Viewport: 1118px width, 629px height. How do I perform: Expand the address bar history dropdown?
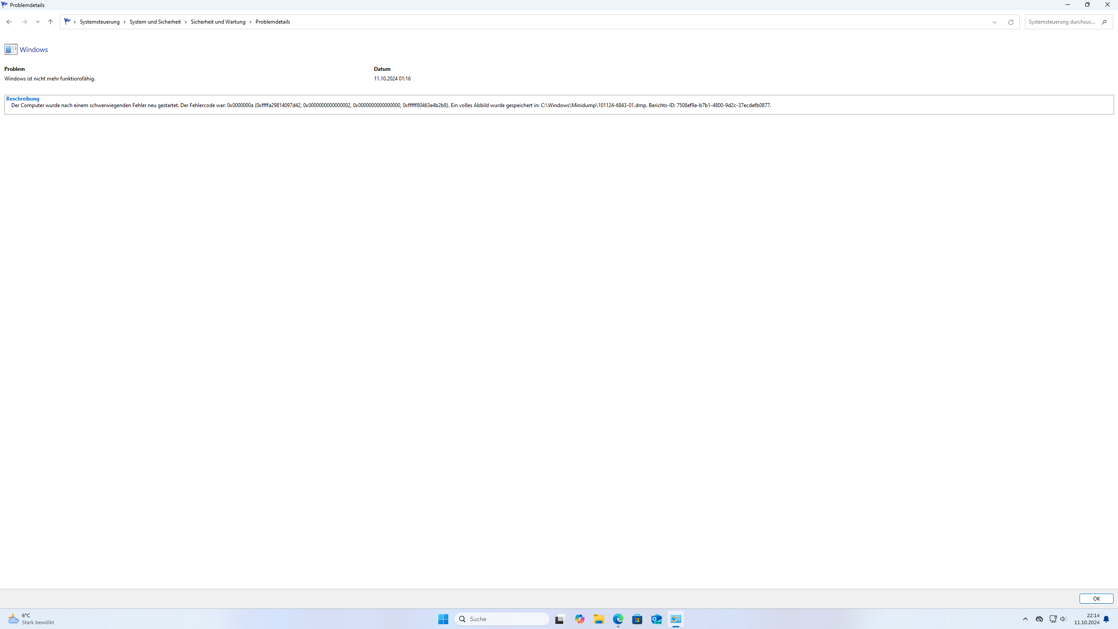point(994,22)
